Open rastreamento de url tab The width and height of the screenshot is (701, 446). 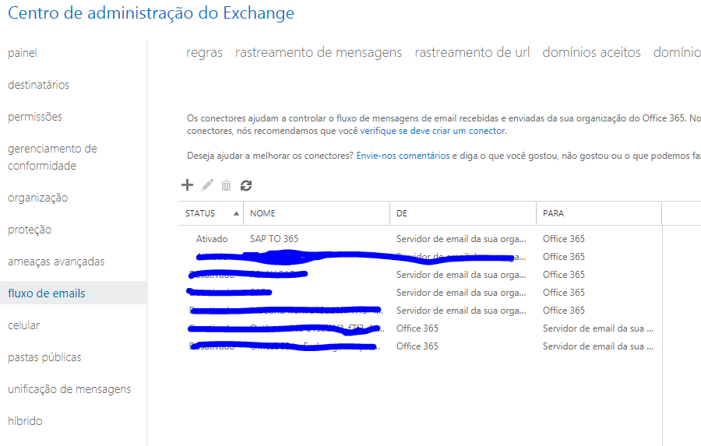click(472, 52)
